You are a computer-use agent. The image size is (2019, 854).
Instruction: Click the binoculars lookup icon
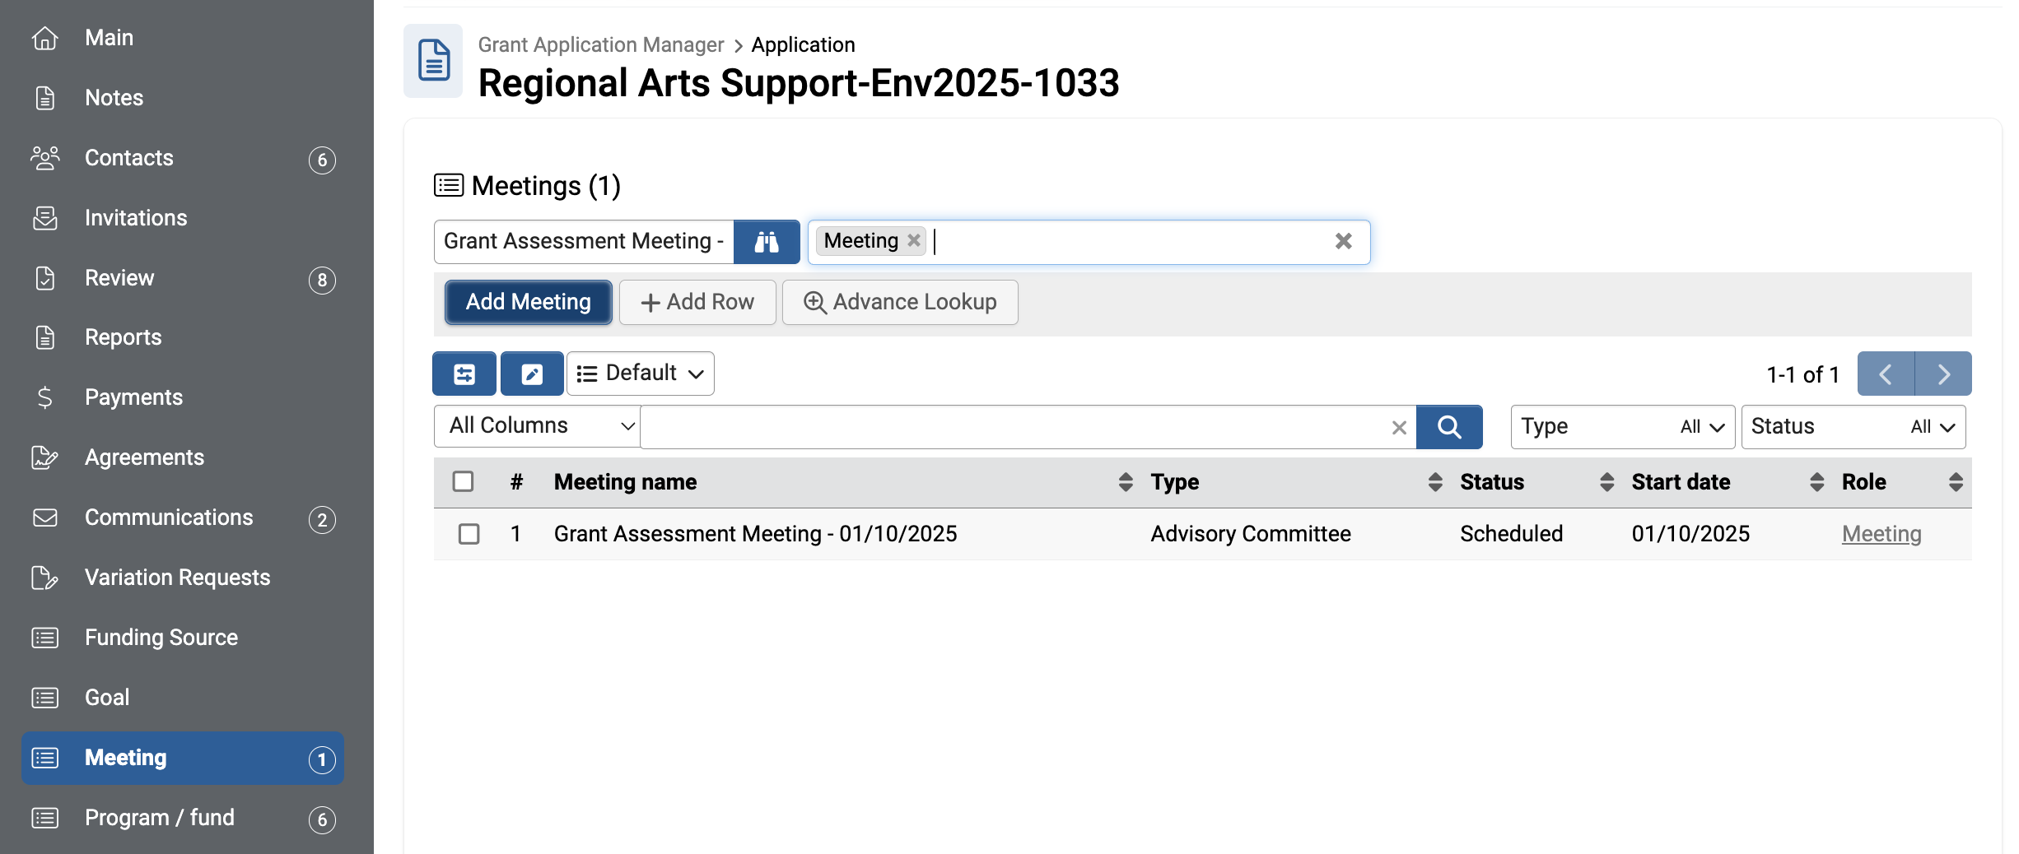[766, 242]
